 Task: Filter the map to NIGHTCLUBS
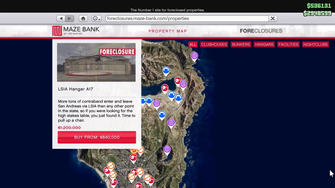pos(315,44)
